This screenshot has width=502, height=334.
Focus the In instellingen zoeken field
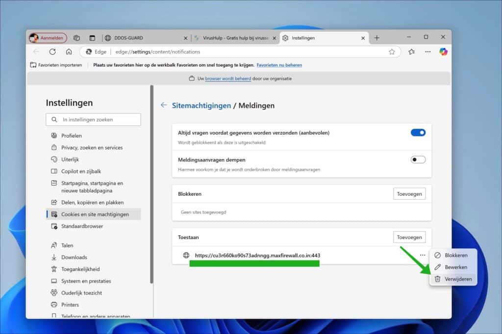pyautogui.click(x=93, y=119)
